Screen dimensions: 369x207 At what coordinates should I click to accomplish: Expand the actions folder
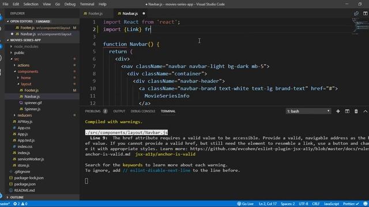click(x=23, y=65)
